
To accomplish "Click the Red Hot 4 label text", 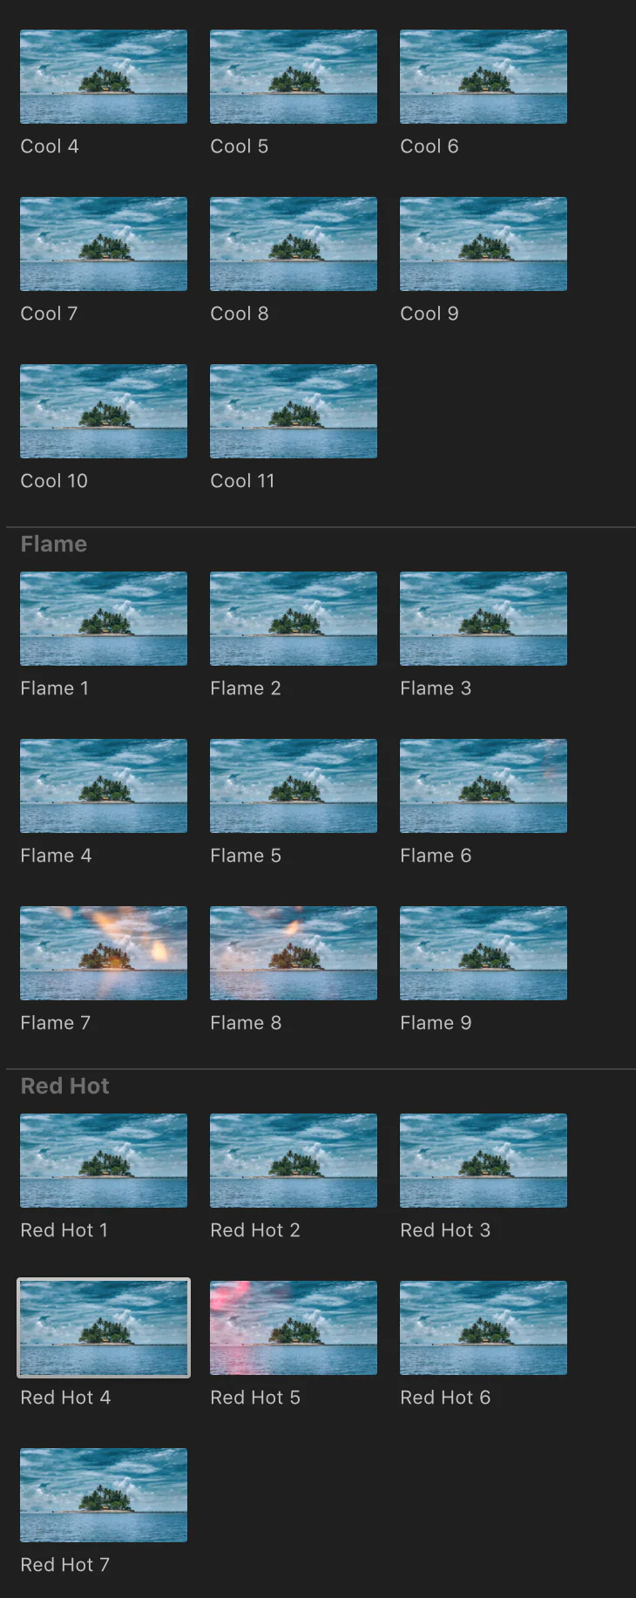I will click(x=65, y=1398).
